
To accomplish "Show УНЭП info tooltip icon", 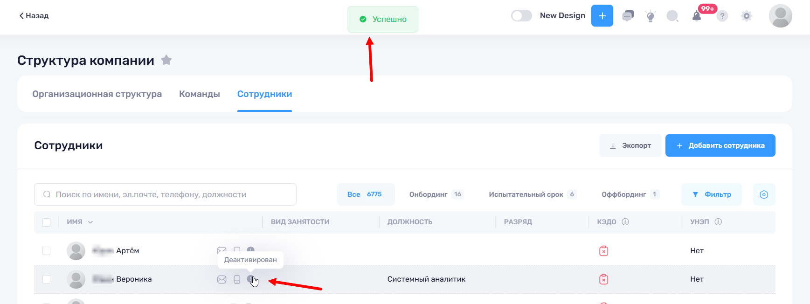I will pos(718,222).
